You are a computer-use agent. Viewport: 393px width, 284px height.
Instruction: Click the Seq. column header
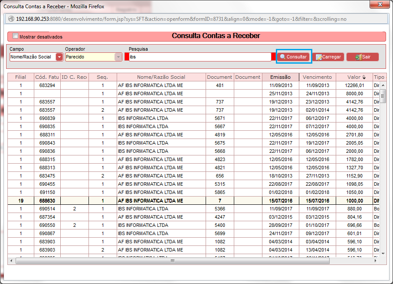102,77
